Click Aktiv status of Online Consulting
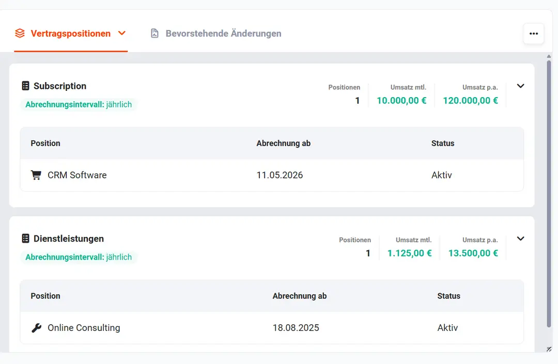The image size is (558, 364). pyautogui.click(x=447, y=328)
